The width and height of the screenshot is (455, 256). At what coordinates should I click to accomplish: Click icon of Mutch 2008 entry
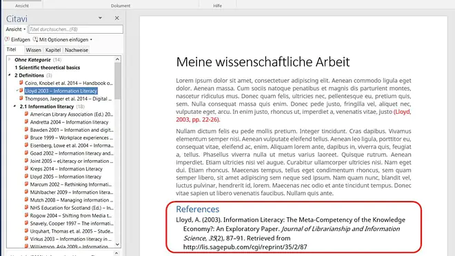click(x=26, y=199)
